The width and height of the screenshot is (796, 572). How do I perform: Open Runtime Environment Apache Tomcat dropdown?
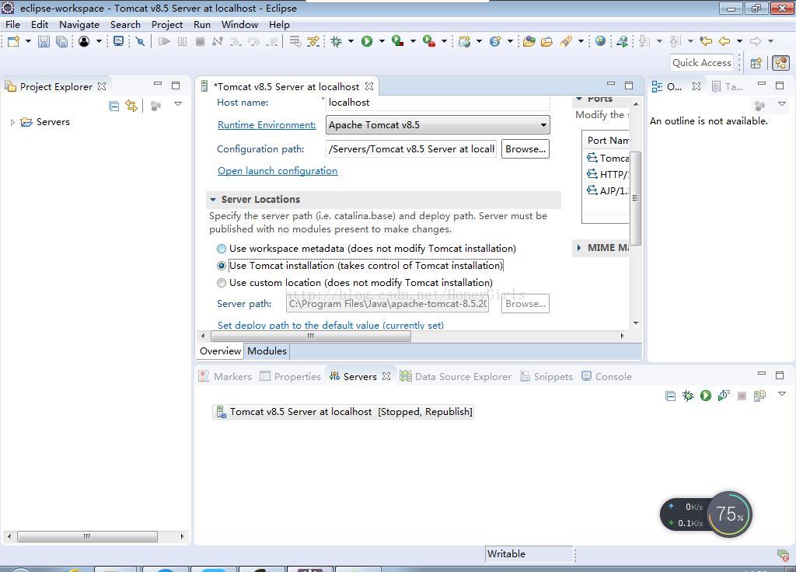coord(438,125)
